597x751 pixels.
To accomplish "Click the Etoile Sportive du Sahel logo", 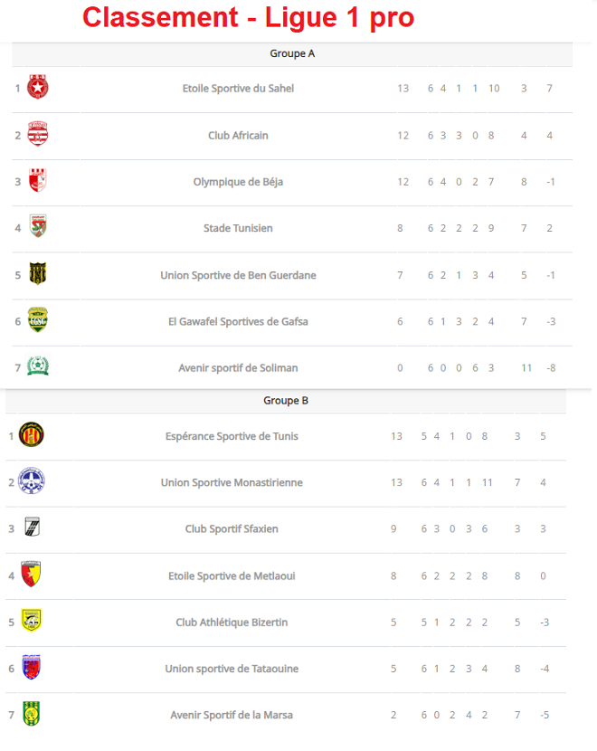I will pyautogui.click(x=37, y=88).
